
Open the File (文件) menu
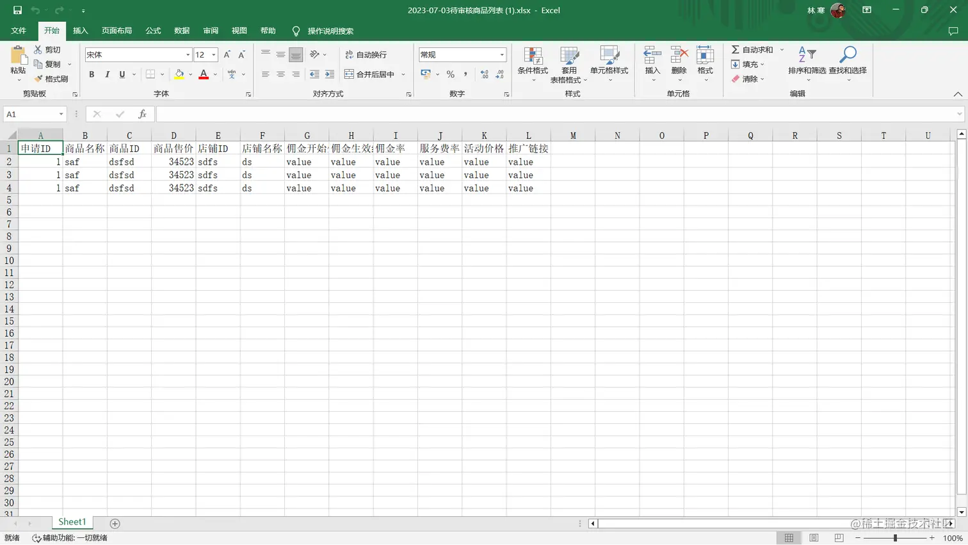click(19, 31)
